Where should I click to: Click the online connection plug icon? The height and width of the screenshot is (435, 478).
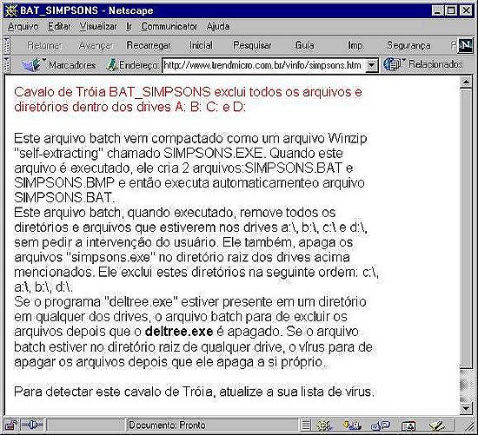click(x=32, y=425)
